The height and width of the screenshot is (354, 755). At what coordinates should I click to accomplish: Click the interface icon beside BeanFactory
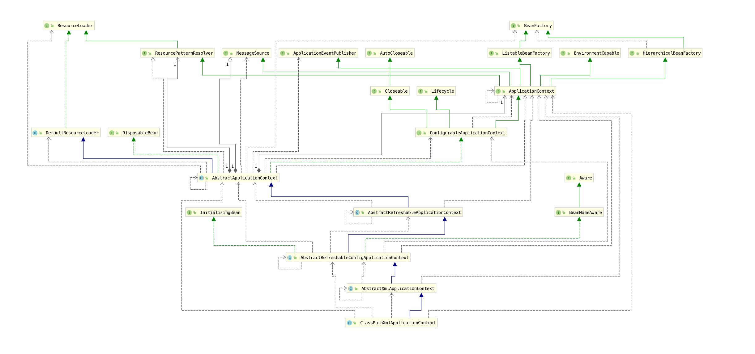pyautogui.click(x=513, y=26)
